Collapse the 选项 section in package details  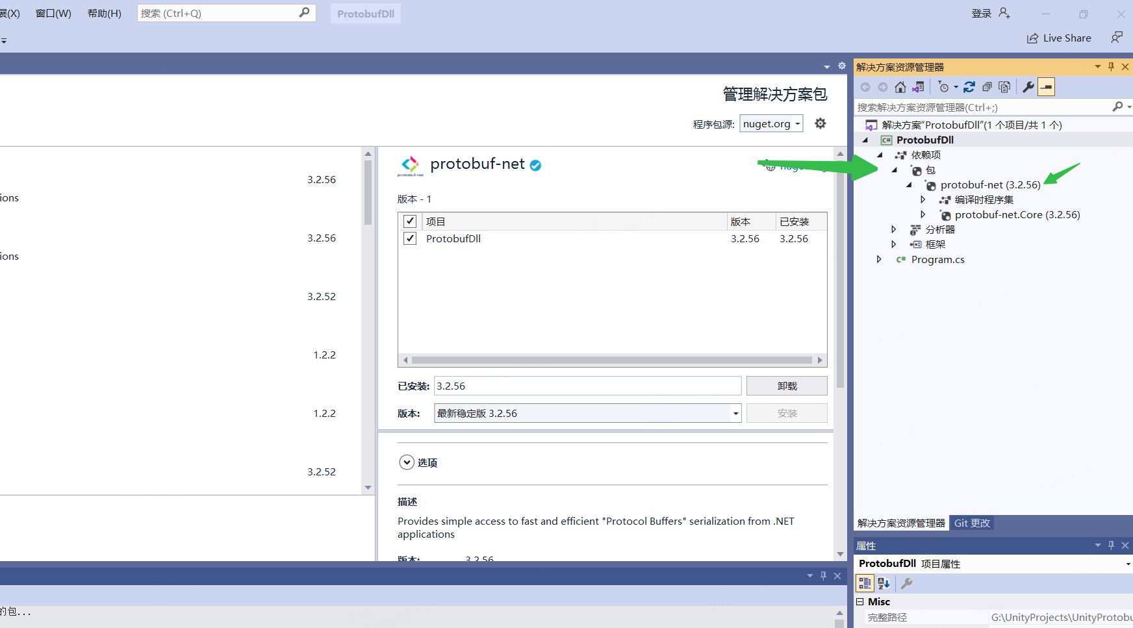[x=407, y=462]
